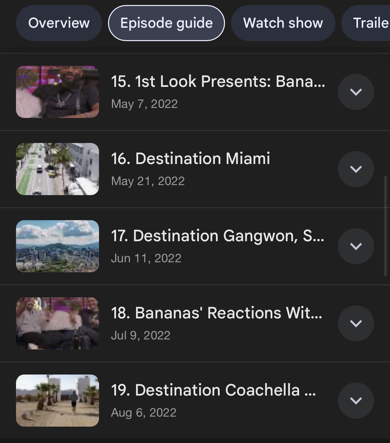The height and width of the screenshot is (443, 390).
Task: Expand Destination Coachella episode chevron
Action: [x=356, y=401]
